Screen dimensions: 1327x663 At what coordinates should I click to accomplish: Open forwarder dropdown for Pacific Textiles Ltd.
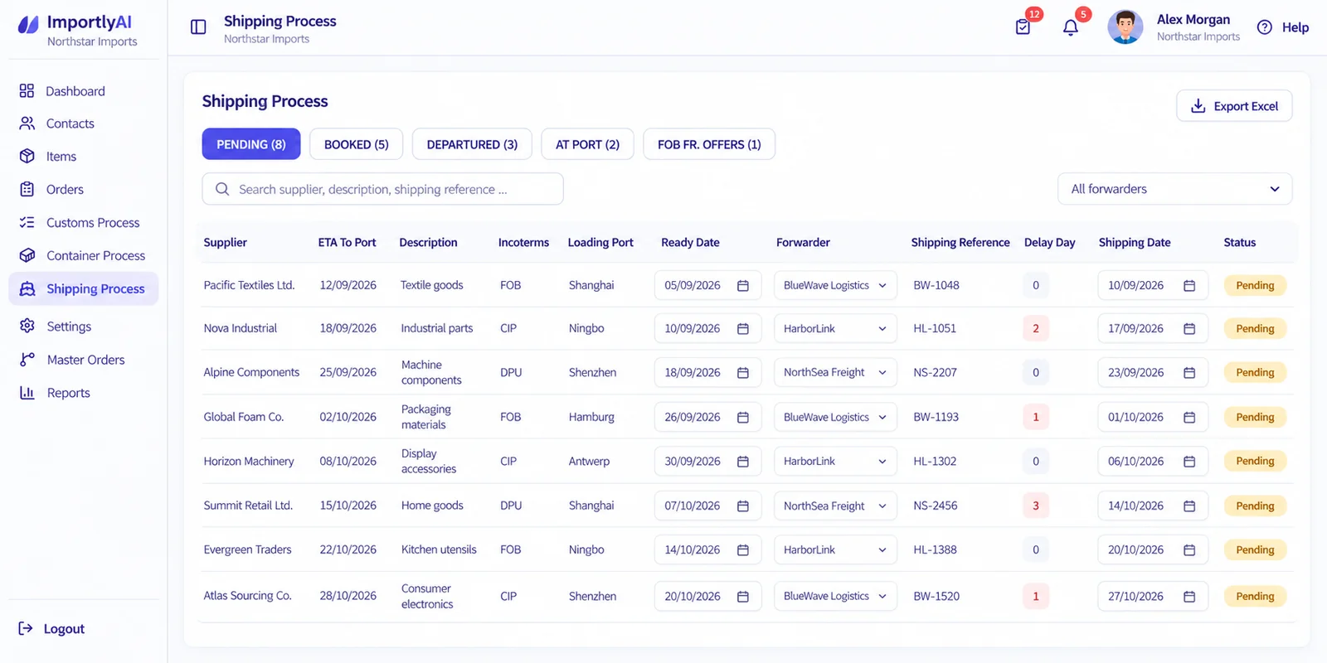tap(835, 285)
